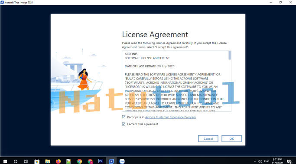Show hidden system tray icons
Image resolution: width=296 pixels, height=164 pixels.
point(255,161)
